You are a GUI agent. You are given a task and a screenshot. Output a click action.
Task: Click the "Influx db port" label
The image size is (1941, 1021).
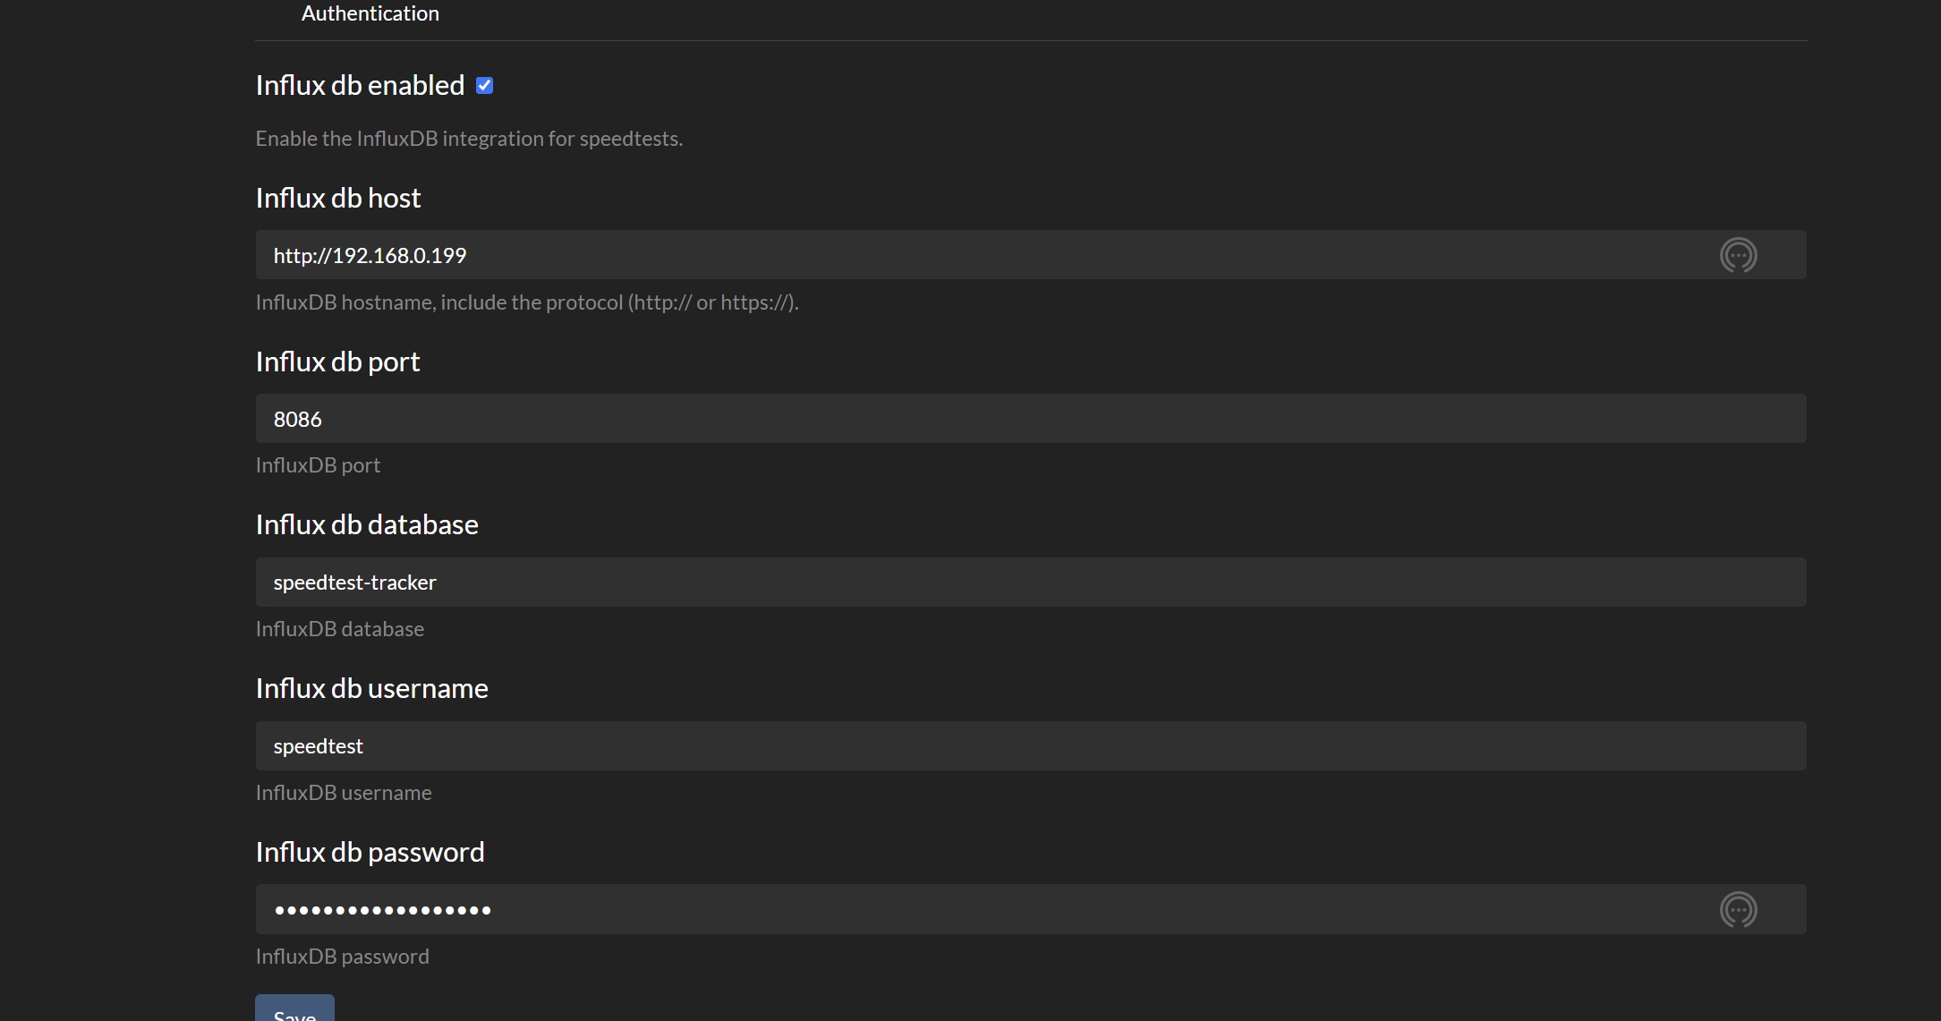click(x=337, y=362)
